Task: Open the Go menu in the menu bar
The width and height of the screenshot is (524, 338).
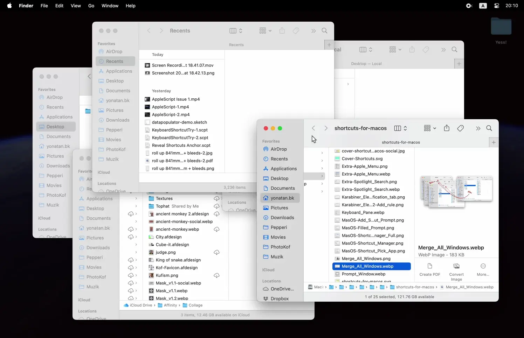Action: pyautogui.click(x=91, y=6)
